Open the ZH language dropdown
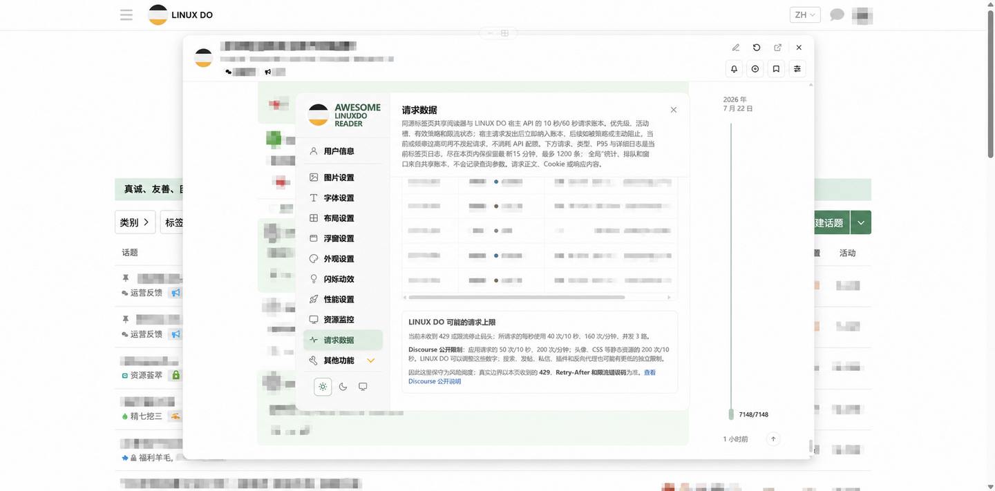Screen dimensions: 995x491 (x=804, y=15)
